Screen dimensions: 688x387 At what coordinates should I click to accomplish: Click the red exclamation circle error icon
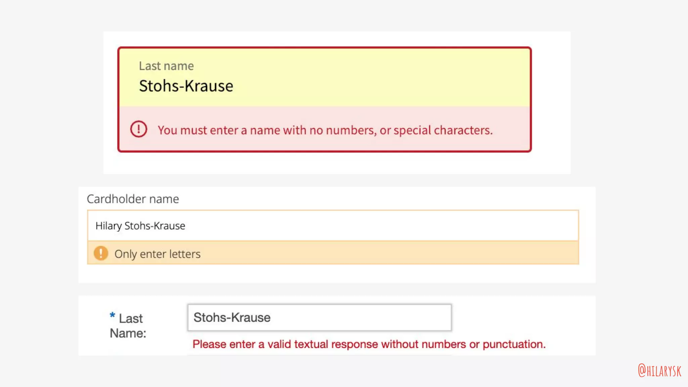pos(138,129)
